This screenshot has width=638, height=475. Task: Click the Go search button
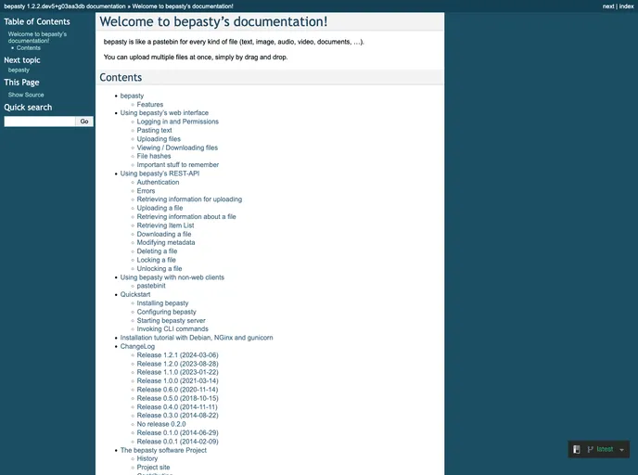[x=84, y=122]
